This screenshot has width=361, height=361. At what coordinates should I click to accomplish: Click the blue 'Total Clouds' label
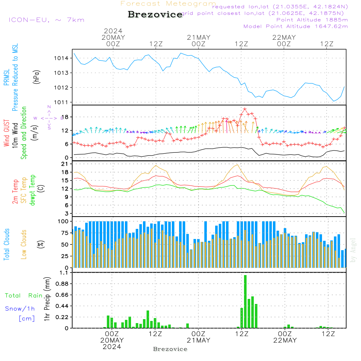pos(6,244)
